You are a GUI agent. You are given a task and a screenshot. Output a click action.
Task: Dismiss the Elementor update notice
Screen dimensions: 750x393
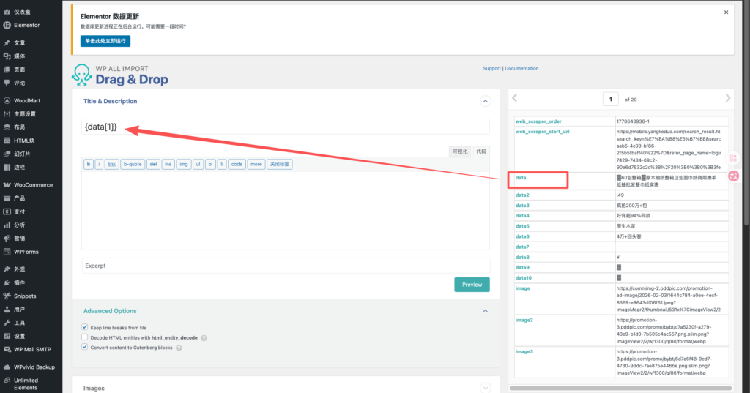(726, 12)
